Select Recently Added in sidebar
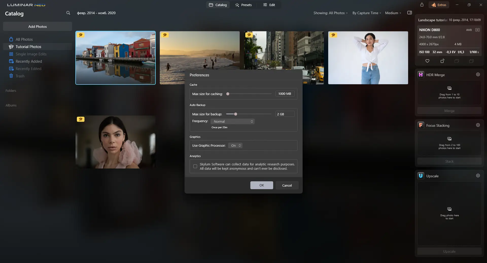487x263 pixels. coord(38,61)
